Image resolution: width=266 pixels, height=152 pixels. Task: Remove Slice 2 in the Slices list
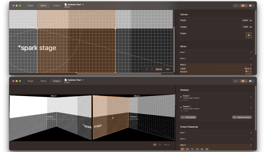(251, 59)
